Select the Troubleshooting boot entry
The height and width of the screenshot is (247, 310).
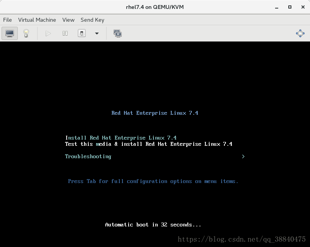[x=88, y=156]
